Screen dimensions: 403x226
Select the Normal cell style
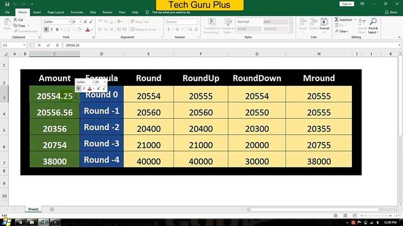(249, 22)
